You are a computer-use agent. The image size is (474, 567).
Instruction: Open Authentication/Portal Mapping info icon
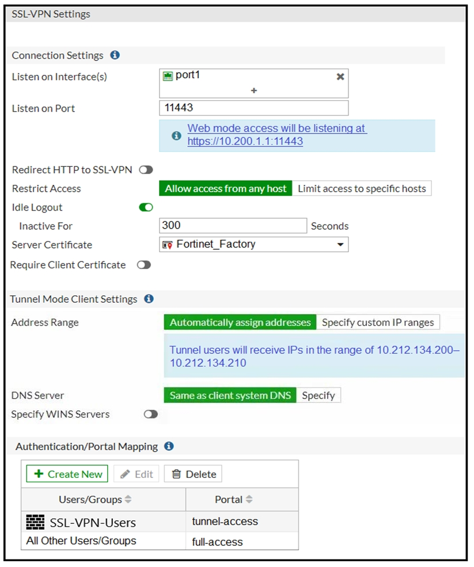(x=169, y=446)
